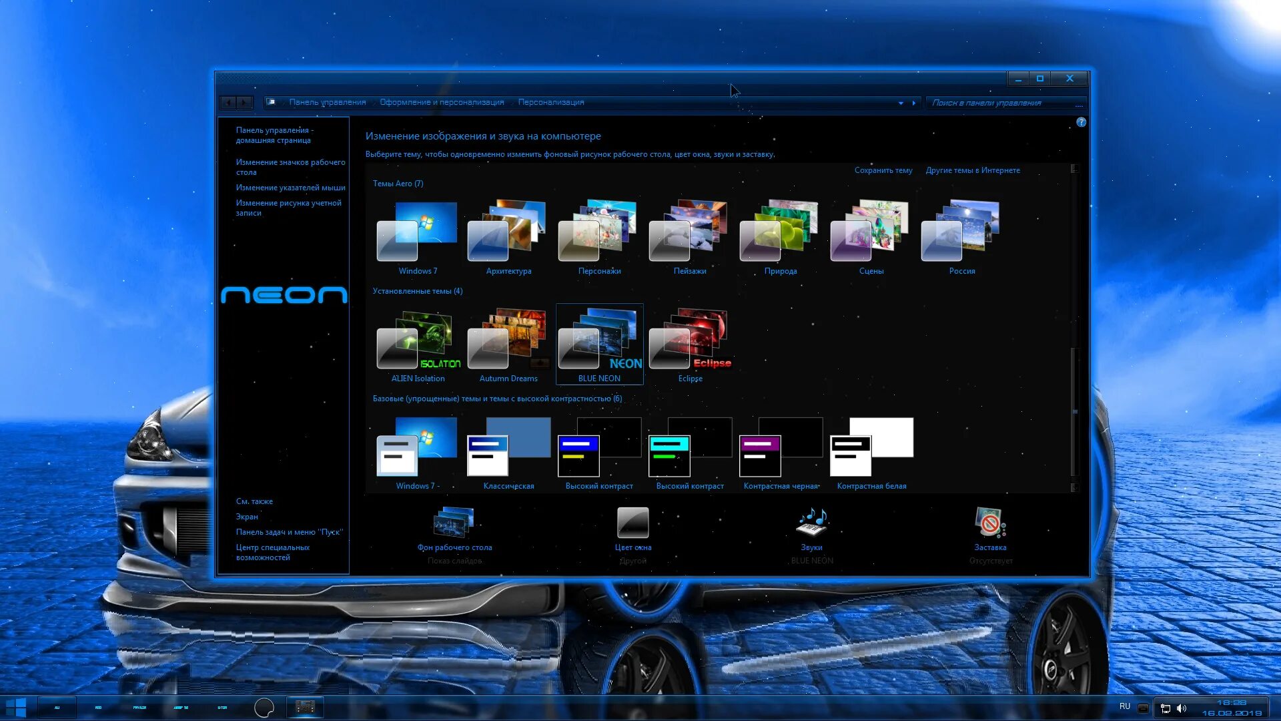Go forward with the navigation arrow

(245, 102)
